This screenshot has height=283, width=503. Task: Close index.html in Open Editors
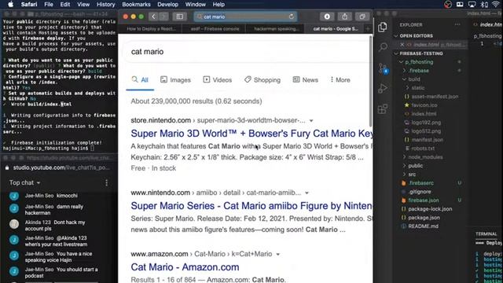click(402, 45)
